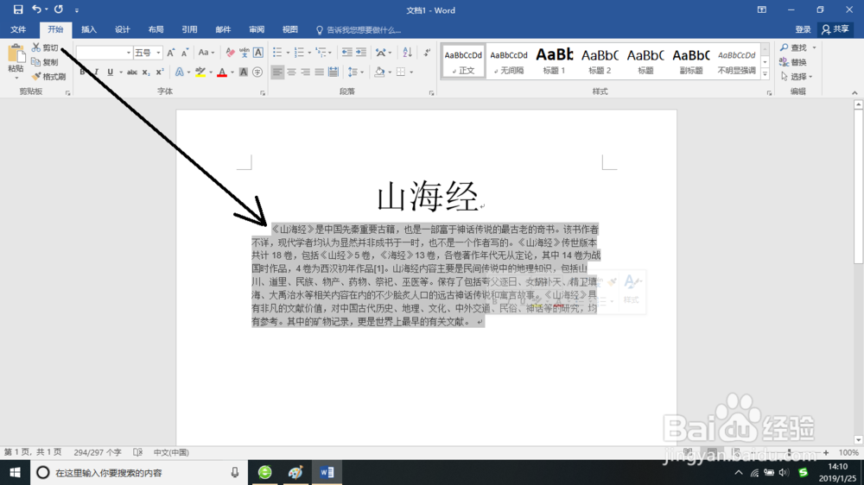Apply subscript formatting
864x485 pixels.
click(145, 72)
